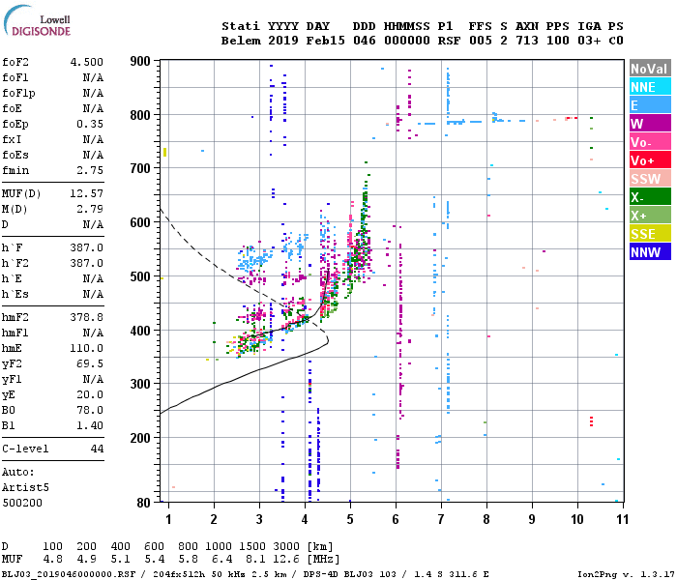Click the day number 046
Viewport: 677px width, 580px height.
[365, 41]
